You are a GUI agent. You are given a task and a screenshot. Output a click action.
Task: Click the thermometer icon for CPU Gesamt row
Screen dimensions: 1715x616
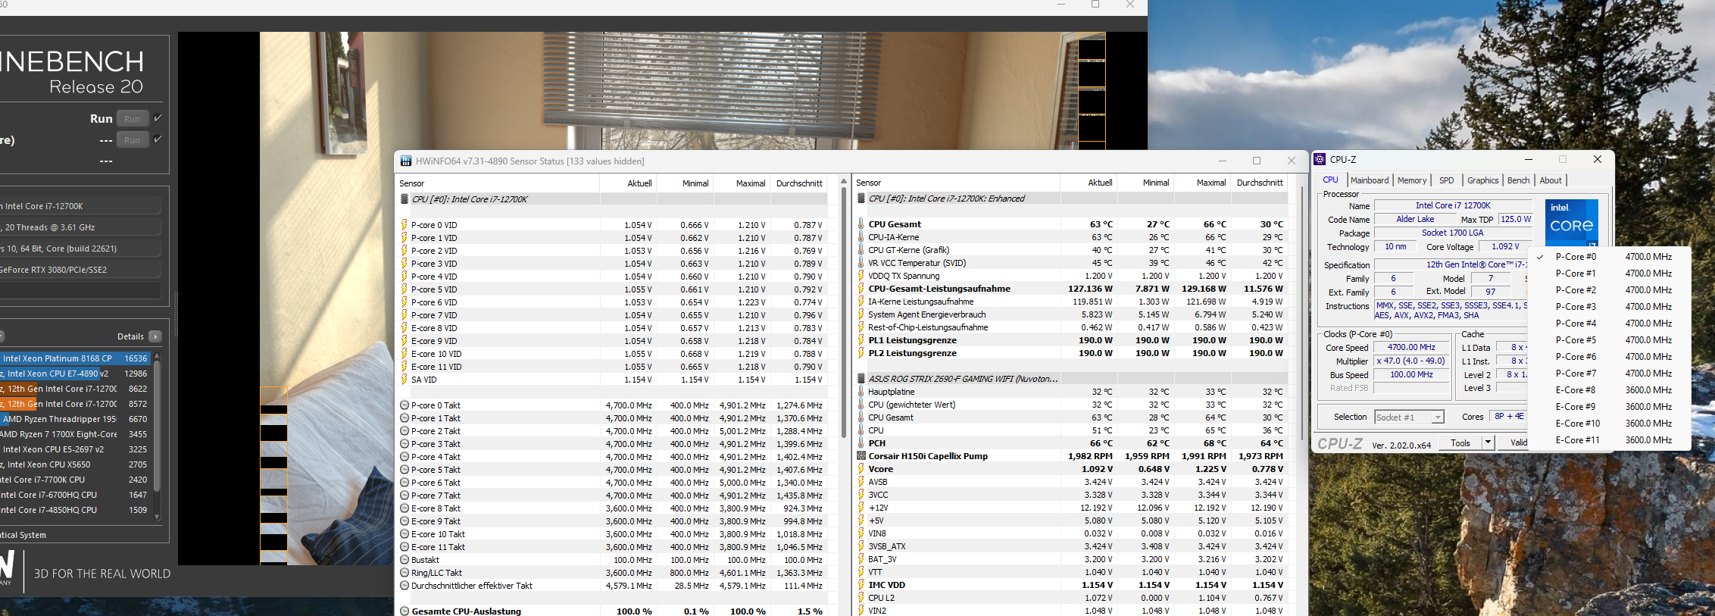point(861,224)
